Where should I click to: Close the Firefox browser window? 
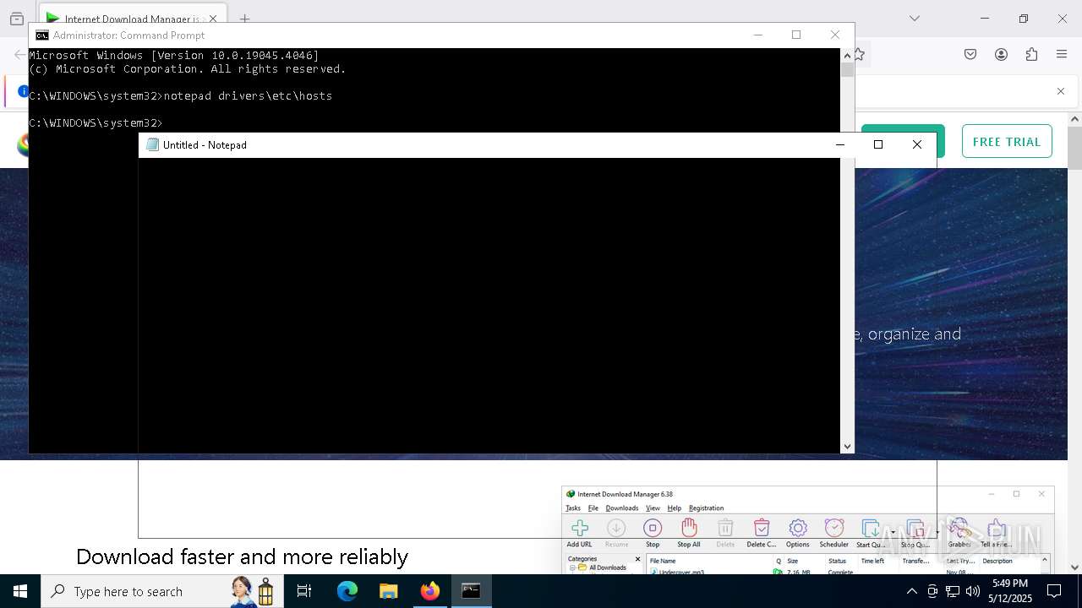coord(1063,18)
